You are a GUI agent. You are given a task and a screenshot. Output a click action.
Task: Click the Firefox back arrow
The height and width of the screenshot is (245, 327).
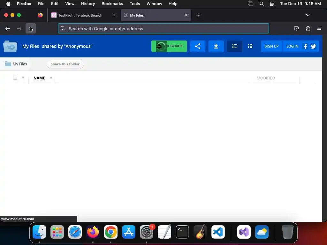(8, 28)
